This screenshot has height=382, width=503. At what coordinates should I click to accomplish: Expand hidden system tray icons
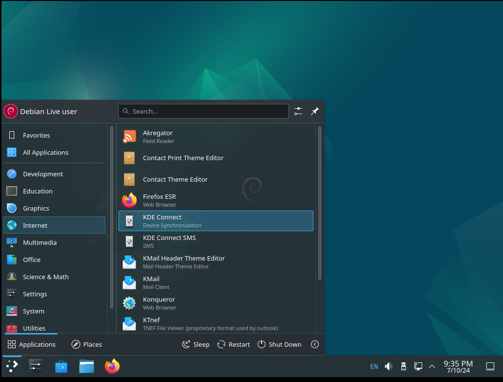click(x=432, y=366)
